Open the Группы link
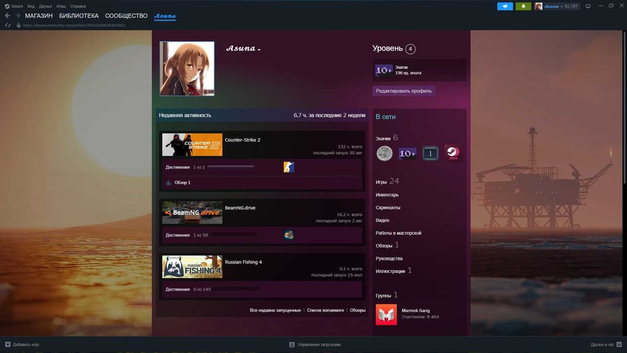This screenshot has width=627, height=353. pyautogui.click(x=386, y=295)
